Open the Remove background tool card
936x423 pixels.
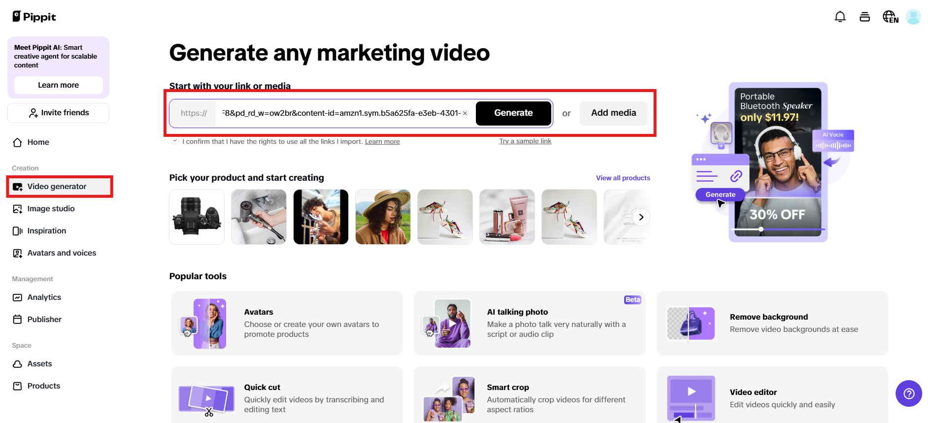click(x=772, y=323)
